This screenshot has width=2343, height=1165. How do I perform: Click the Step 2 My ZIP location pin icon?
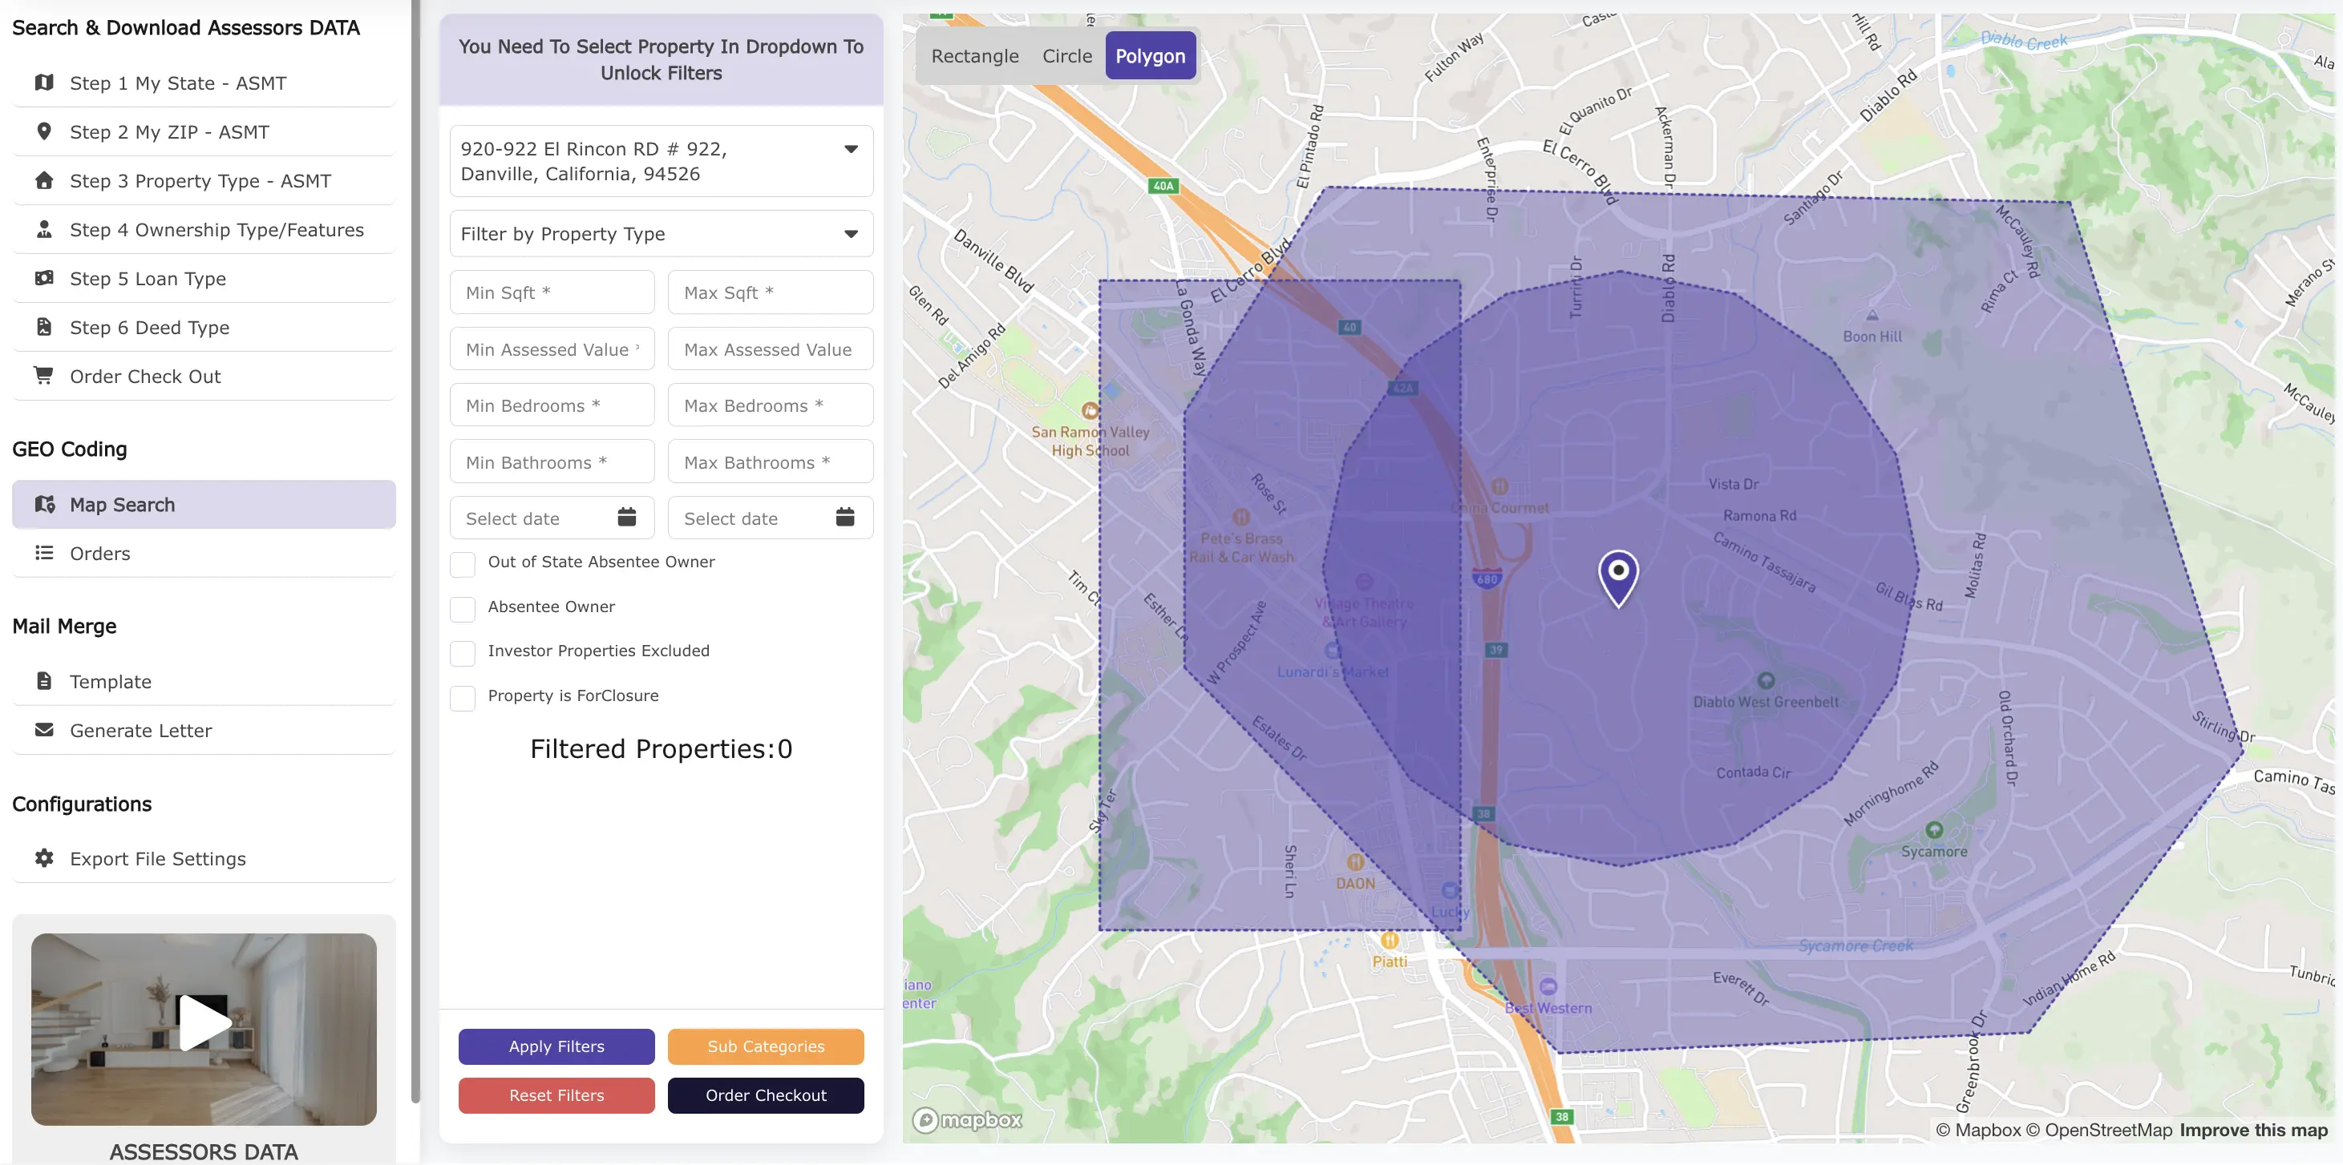point(43,131)
